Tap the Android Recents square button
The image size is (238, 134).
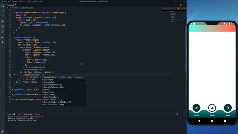[225, 121]
